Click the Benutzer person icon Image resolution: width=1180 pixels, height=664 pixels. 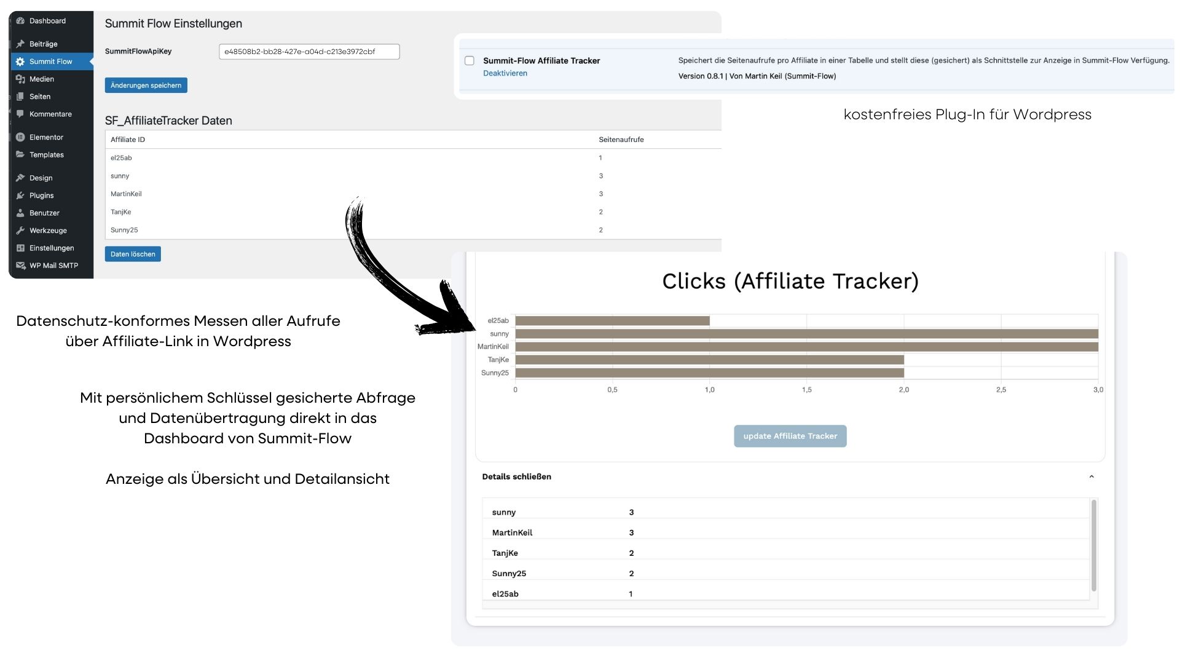(x=20, y=213)
